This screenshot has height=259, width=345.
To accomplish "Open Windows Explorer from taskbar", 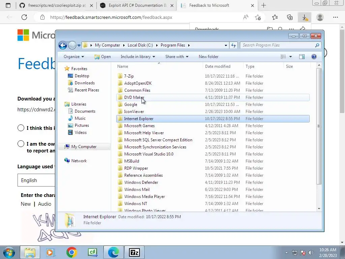I will tap(30, 252).
